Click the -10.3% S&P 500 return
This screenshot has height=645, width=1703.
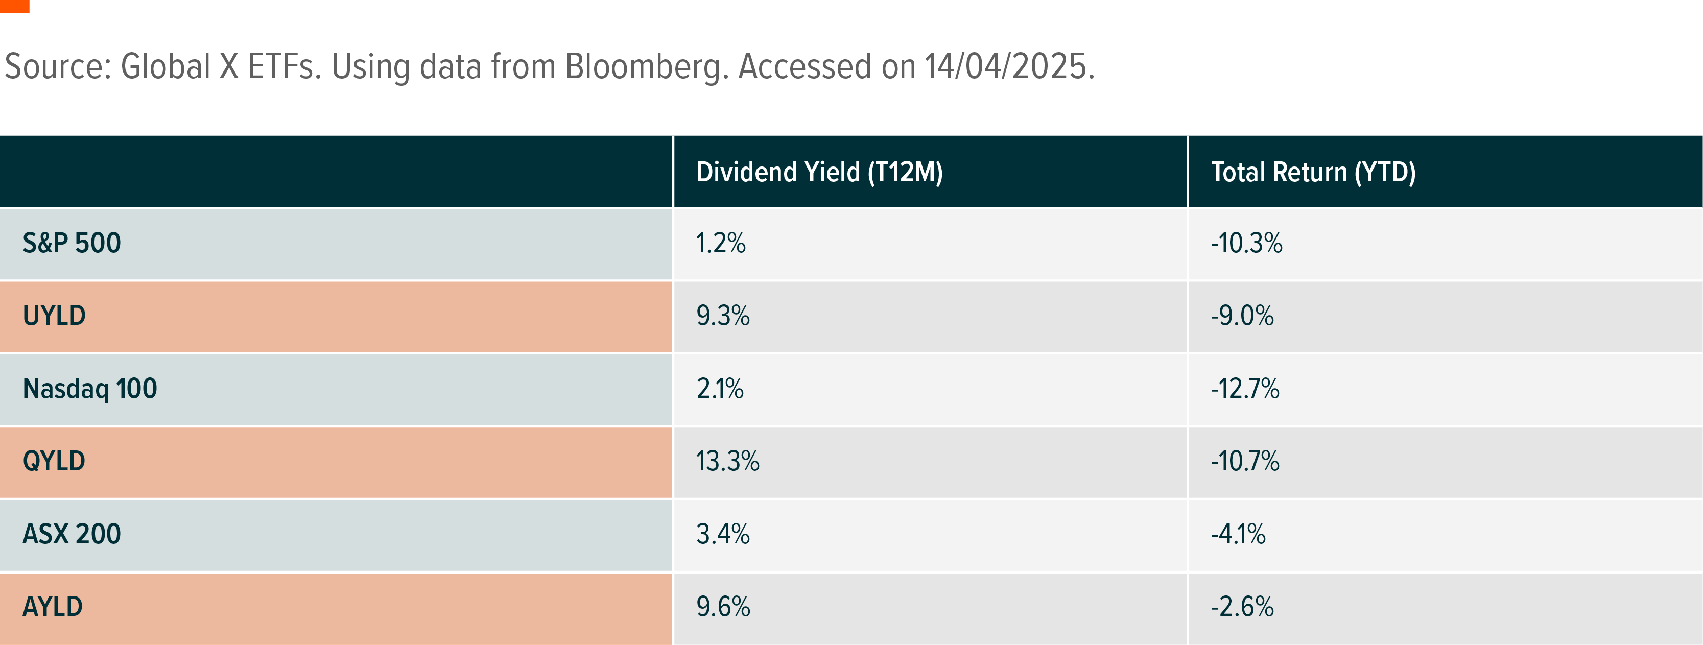[x=1246, y=243]
